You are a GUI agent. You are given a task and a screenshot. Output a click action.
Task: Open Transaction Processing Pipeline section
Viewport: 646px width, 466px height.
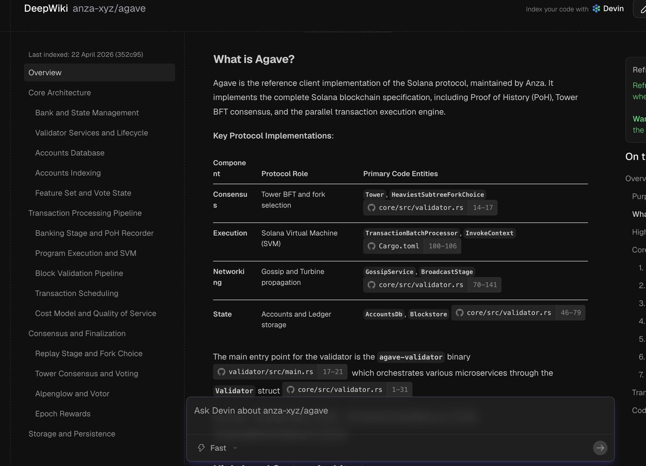[x=85, y=213]
